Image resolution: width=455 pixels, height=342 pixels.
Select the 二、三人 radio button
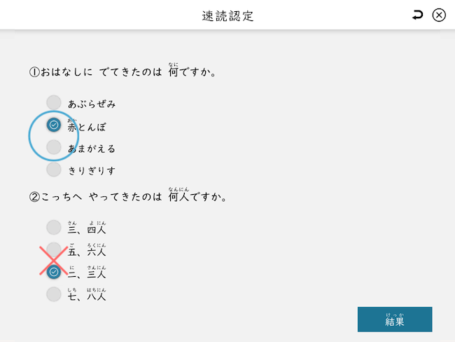click(54, 272)
